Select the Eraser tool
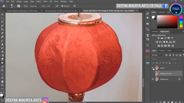 click(x=2, y=51)
